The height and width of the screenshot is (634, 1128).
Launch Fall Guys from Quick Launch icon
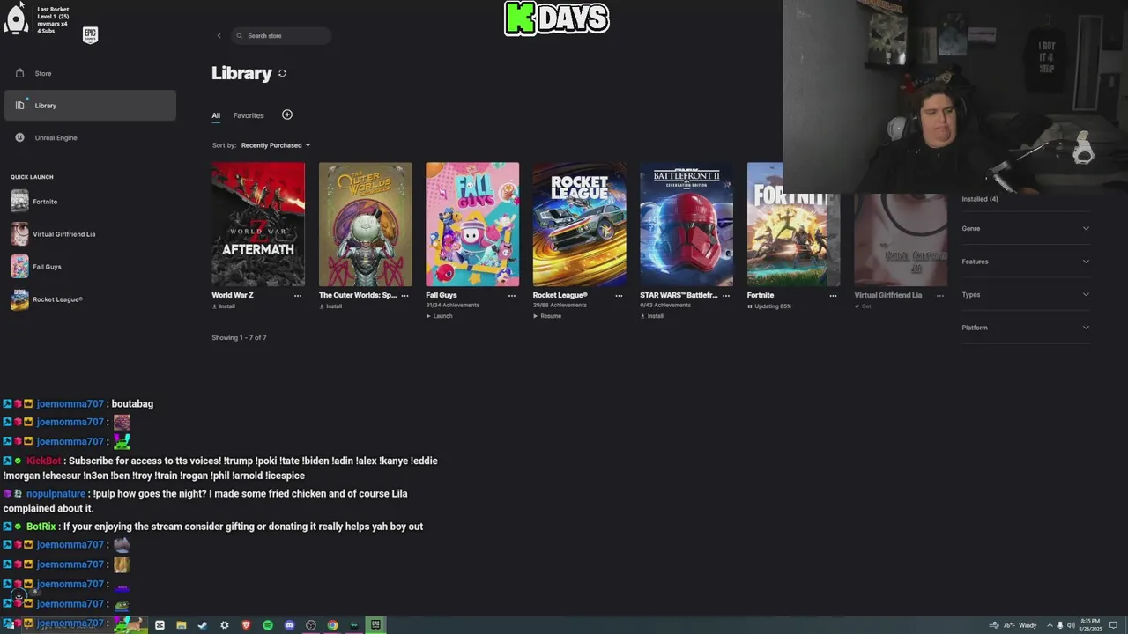click(19, 267)
